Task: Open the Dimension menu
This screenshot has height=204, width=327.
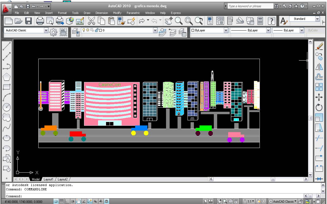Action: pos(102,13)
